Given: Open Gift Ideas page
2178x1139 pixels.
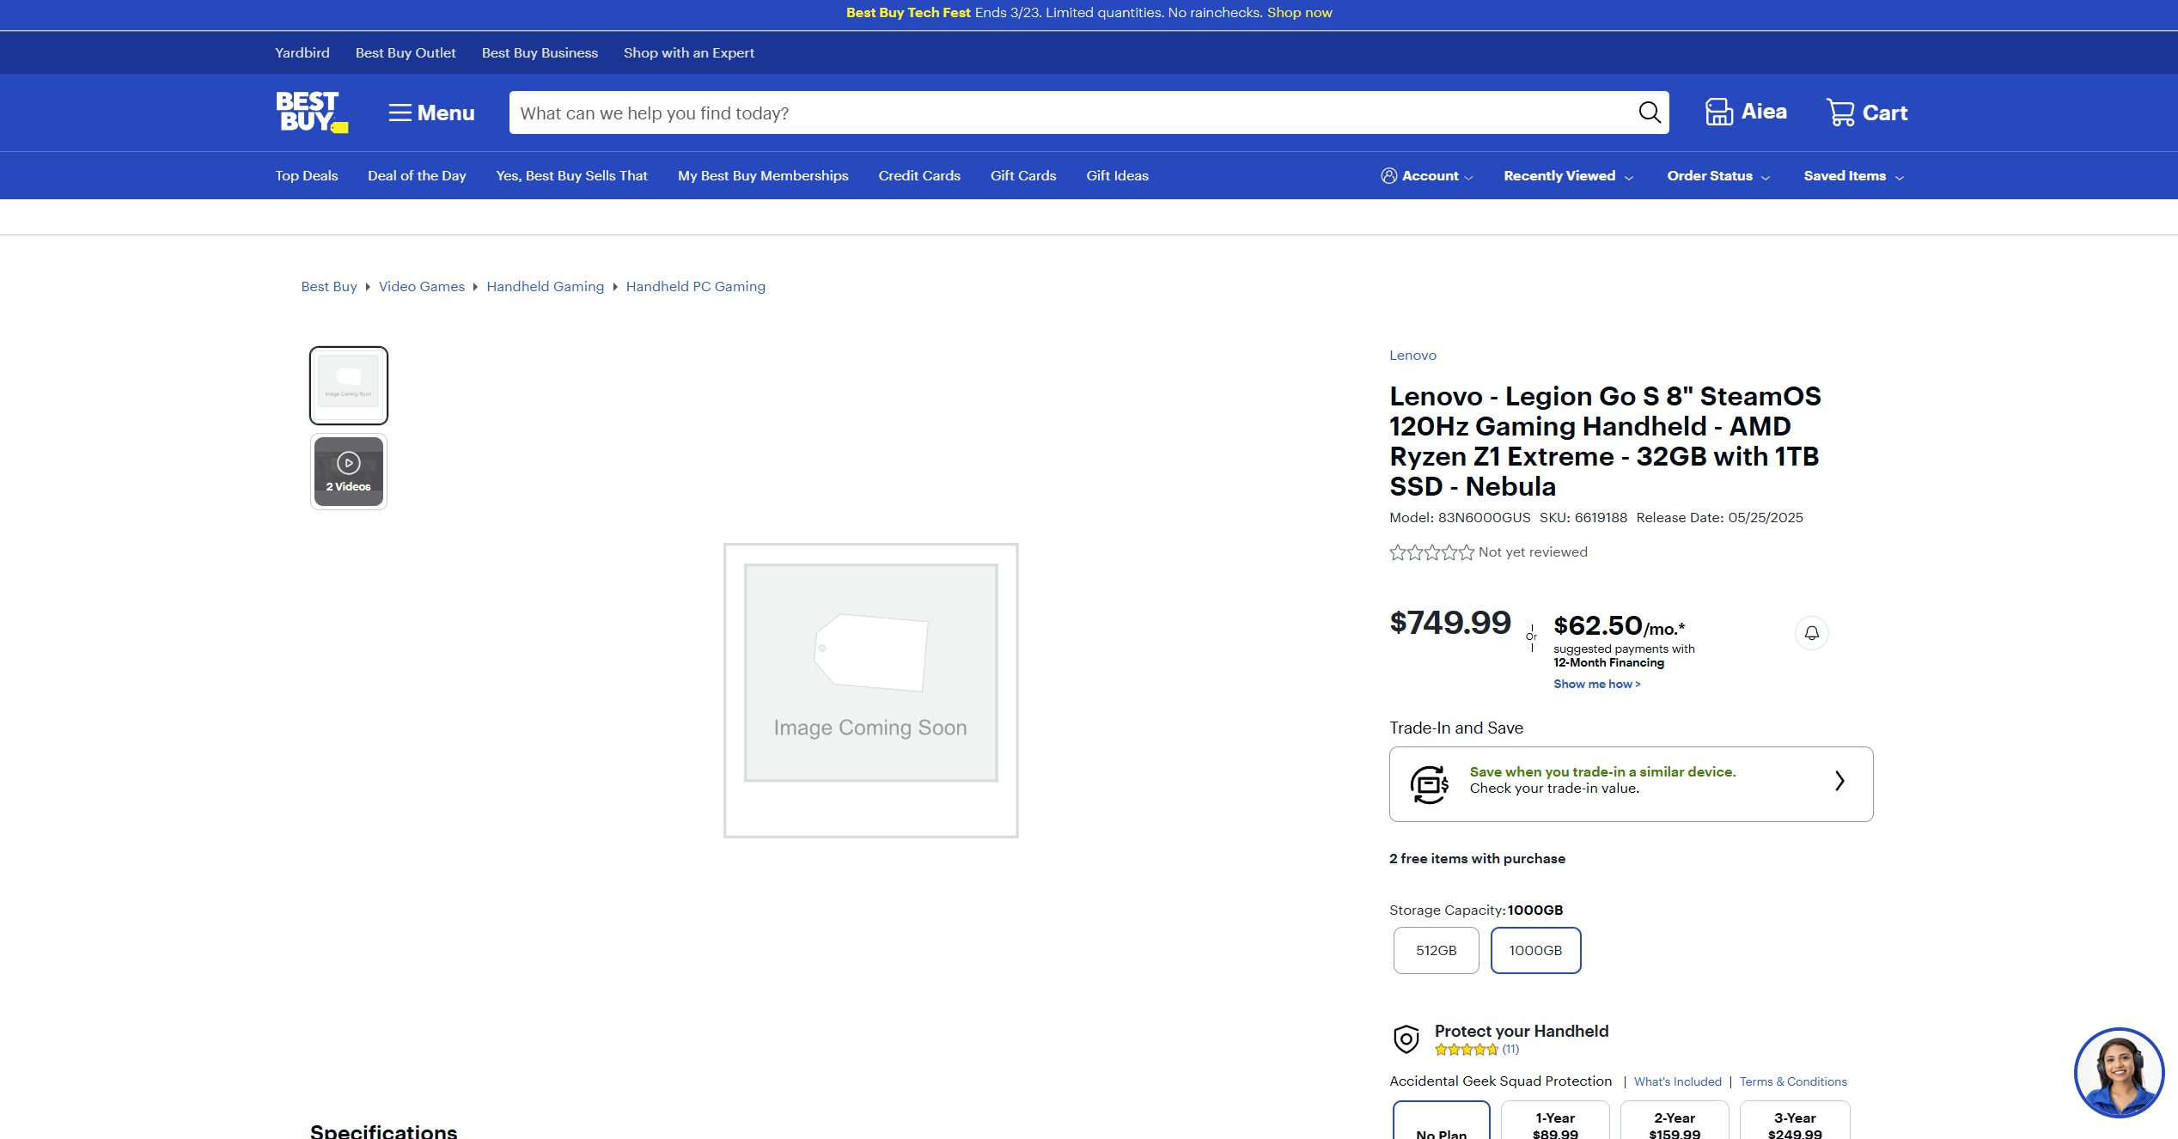Looking at the screenshot, I should pos(1117,175).
